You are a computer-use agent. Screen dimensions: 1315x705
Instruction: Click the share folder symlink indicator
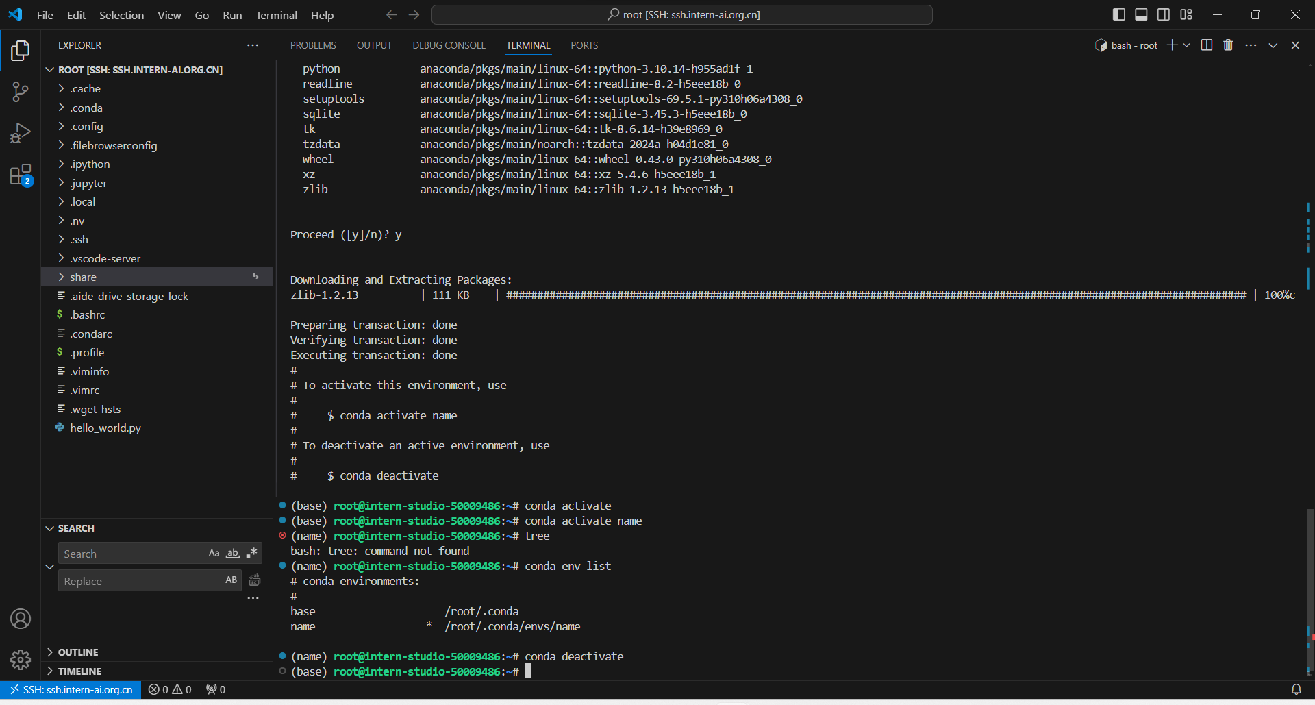click(x=255, y=277)
